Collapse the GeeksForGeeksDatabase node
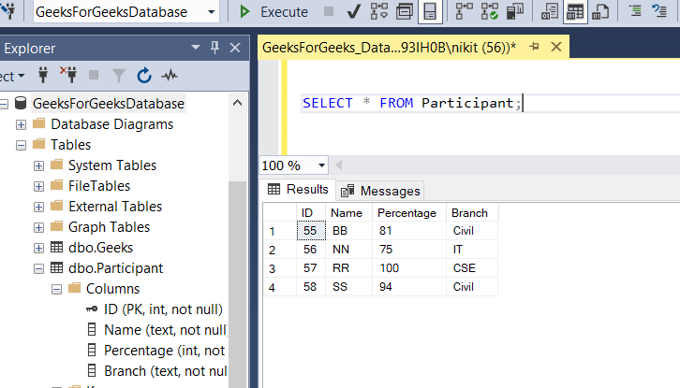680x388 pixels. [x=4, y=104]
